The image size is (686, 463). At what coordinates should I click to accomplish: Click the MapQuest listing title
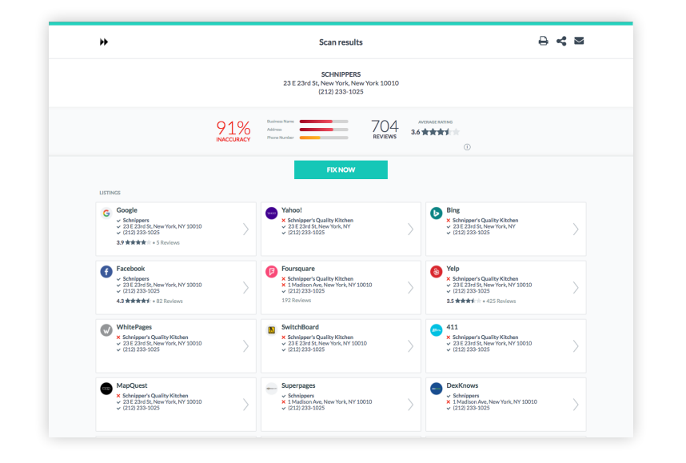(132, 385)
